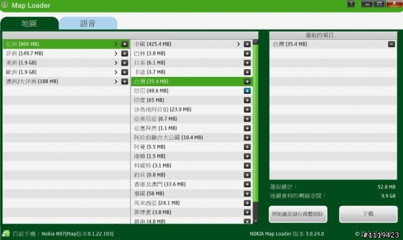The width and height of the screenshot is (403, 240).
Task: Click the country list scroll down arrow
Action: tap(256, 221)
